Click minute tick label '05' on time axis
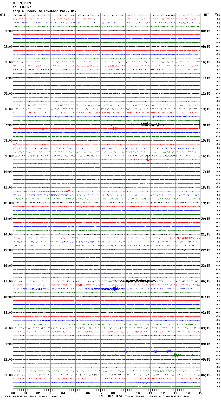This screenshot has width=221, height=400. point(75,393)
